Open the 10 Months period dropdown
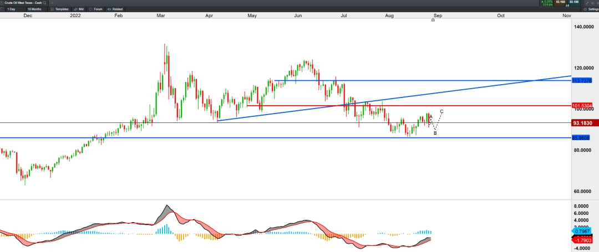 [37, 9]
